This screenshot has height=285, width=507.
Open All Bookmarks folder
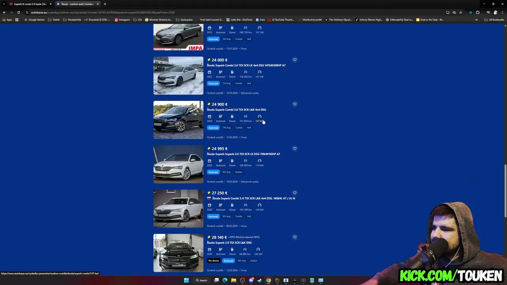click(x=494, y=19)
